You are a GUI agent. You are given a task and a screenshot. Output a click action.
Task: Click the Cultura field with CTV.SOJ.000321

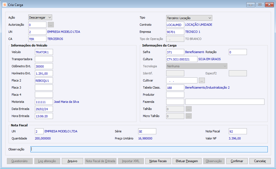[x=182, y=59]
